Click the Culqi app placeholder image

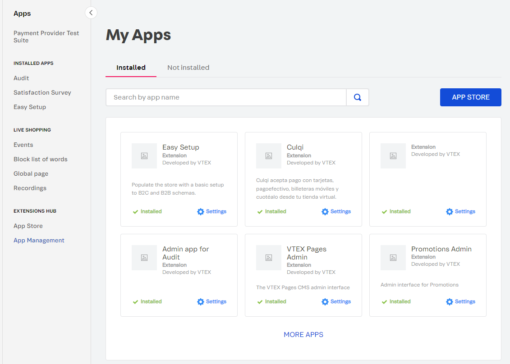click(x=269, y=156)
